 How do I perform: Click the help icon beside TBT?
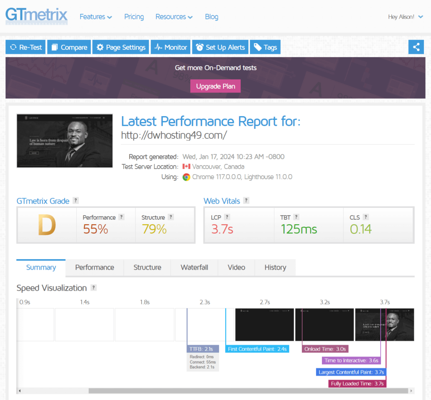pyautogui.click(x=297, y=217)
